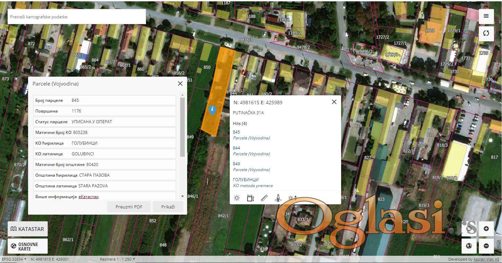
Task: Click the area dimensions square icon
Action: tap(250, 198)
